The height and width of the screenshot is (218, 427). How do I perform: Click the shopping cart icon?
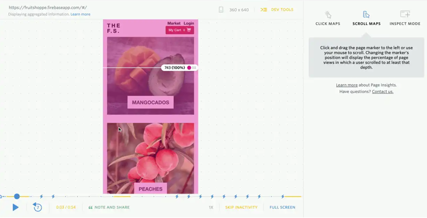(189, 30)
